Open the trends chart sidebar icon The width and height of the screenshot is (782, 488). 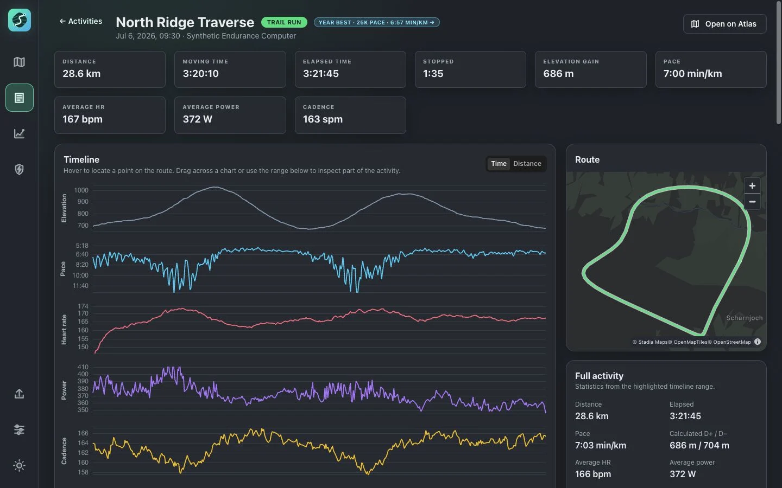20,133
